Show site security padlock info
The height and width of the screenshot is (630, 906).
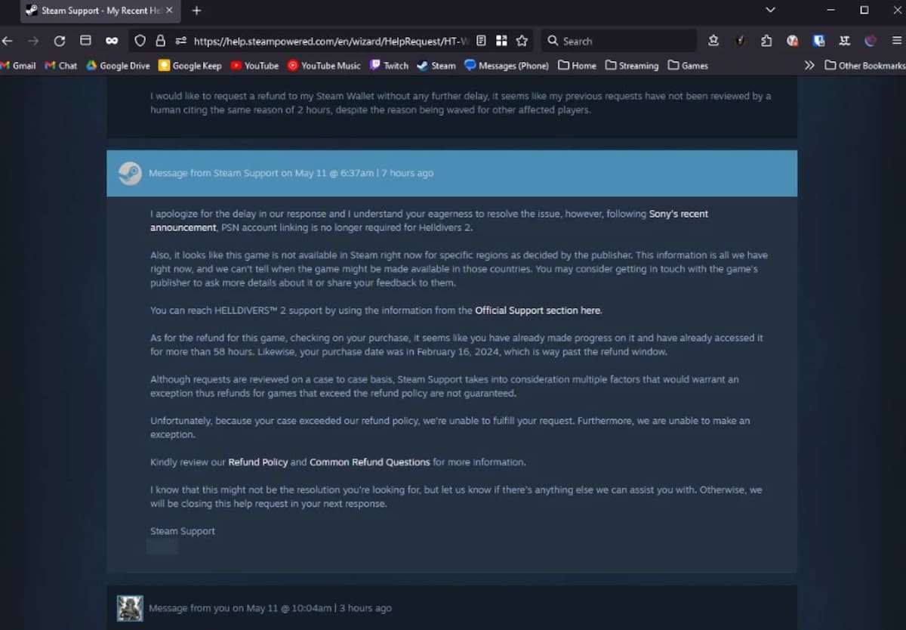(160, 41)
